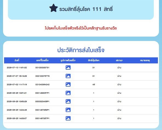Click receipt number in 06-25 14:34 row
Image resolution: width=162 pixels, height=130 pixels.
42,110
